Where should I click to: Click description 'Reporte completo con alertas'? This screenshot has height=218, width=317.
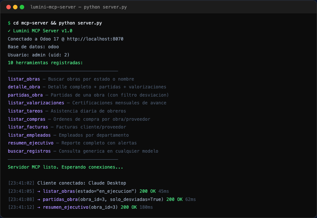pyautogui.click(x=99, y=143)
